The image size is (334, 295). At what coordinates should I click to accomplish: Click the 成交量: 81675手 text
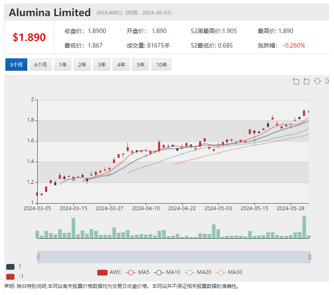point(148,46)
